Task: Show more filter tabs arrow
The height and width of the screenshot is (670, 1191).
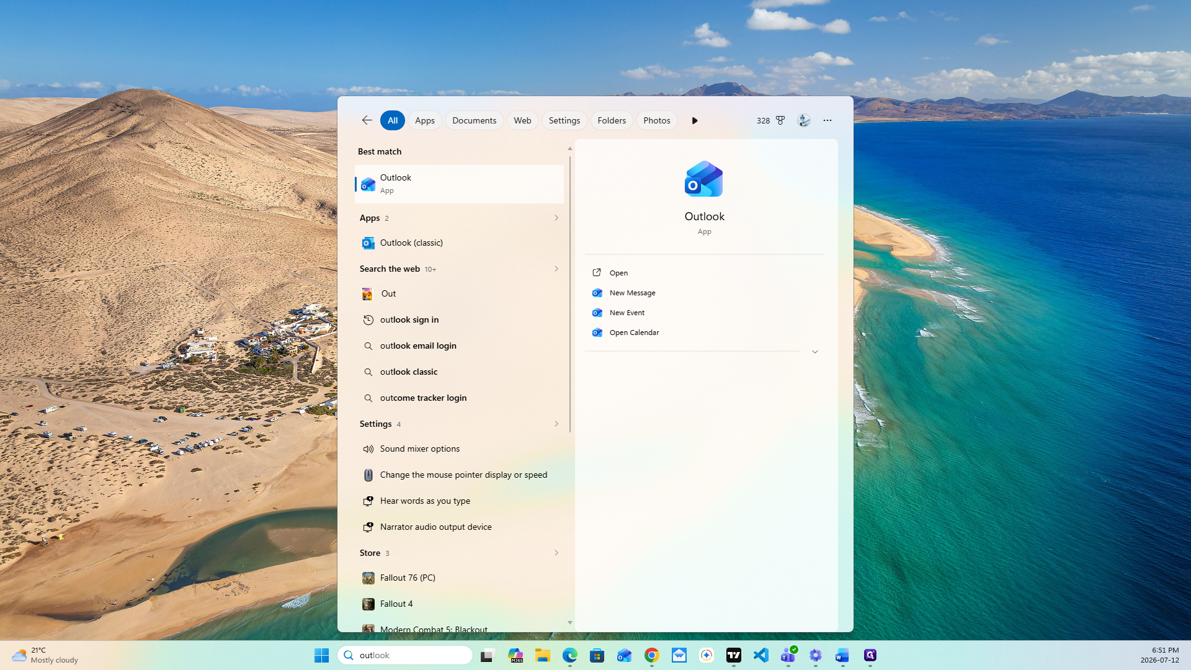Action: coord(695,120)
